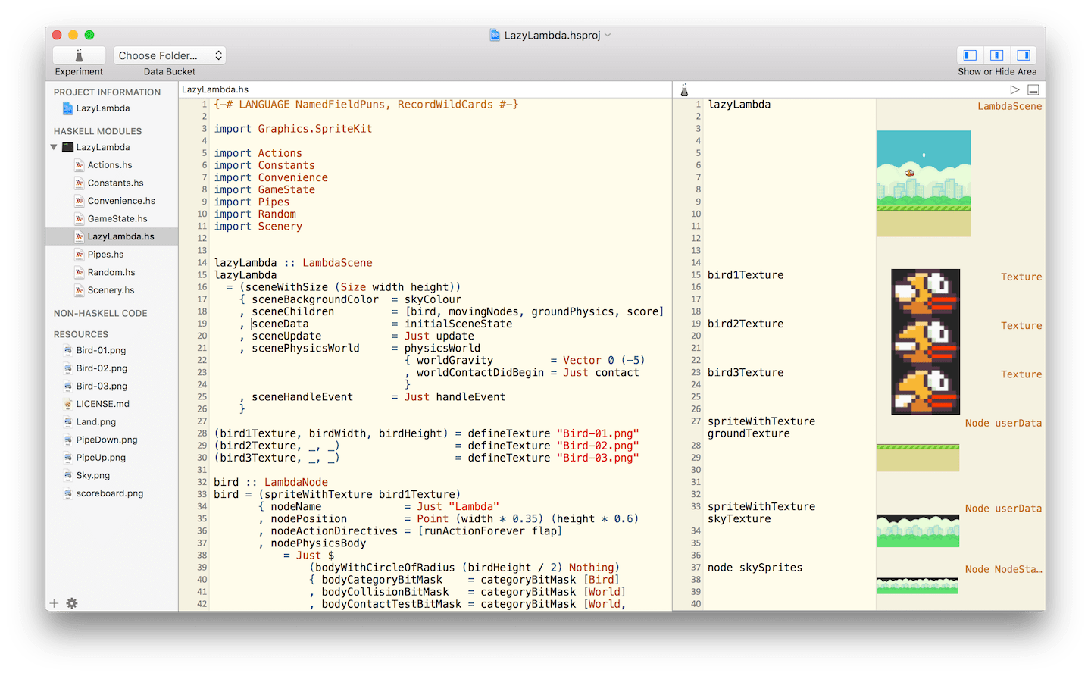The image size is (1091, 676).
Task: Click the Experiment flask toolbar icon
Action: tap(79, 55)
